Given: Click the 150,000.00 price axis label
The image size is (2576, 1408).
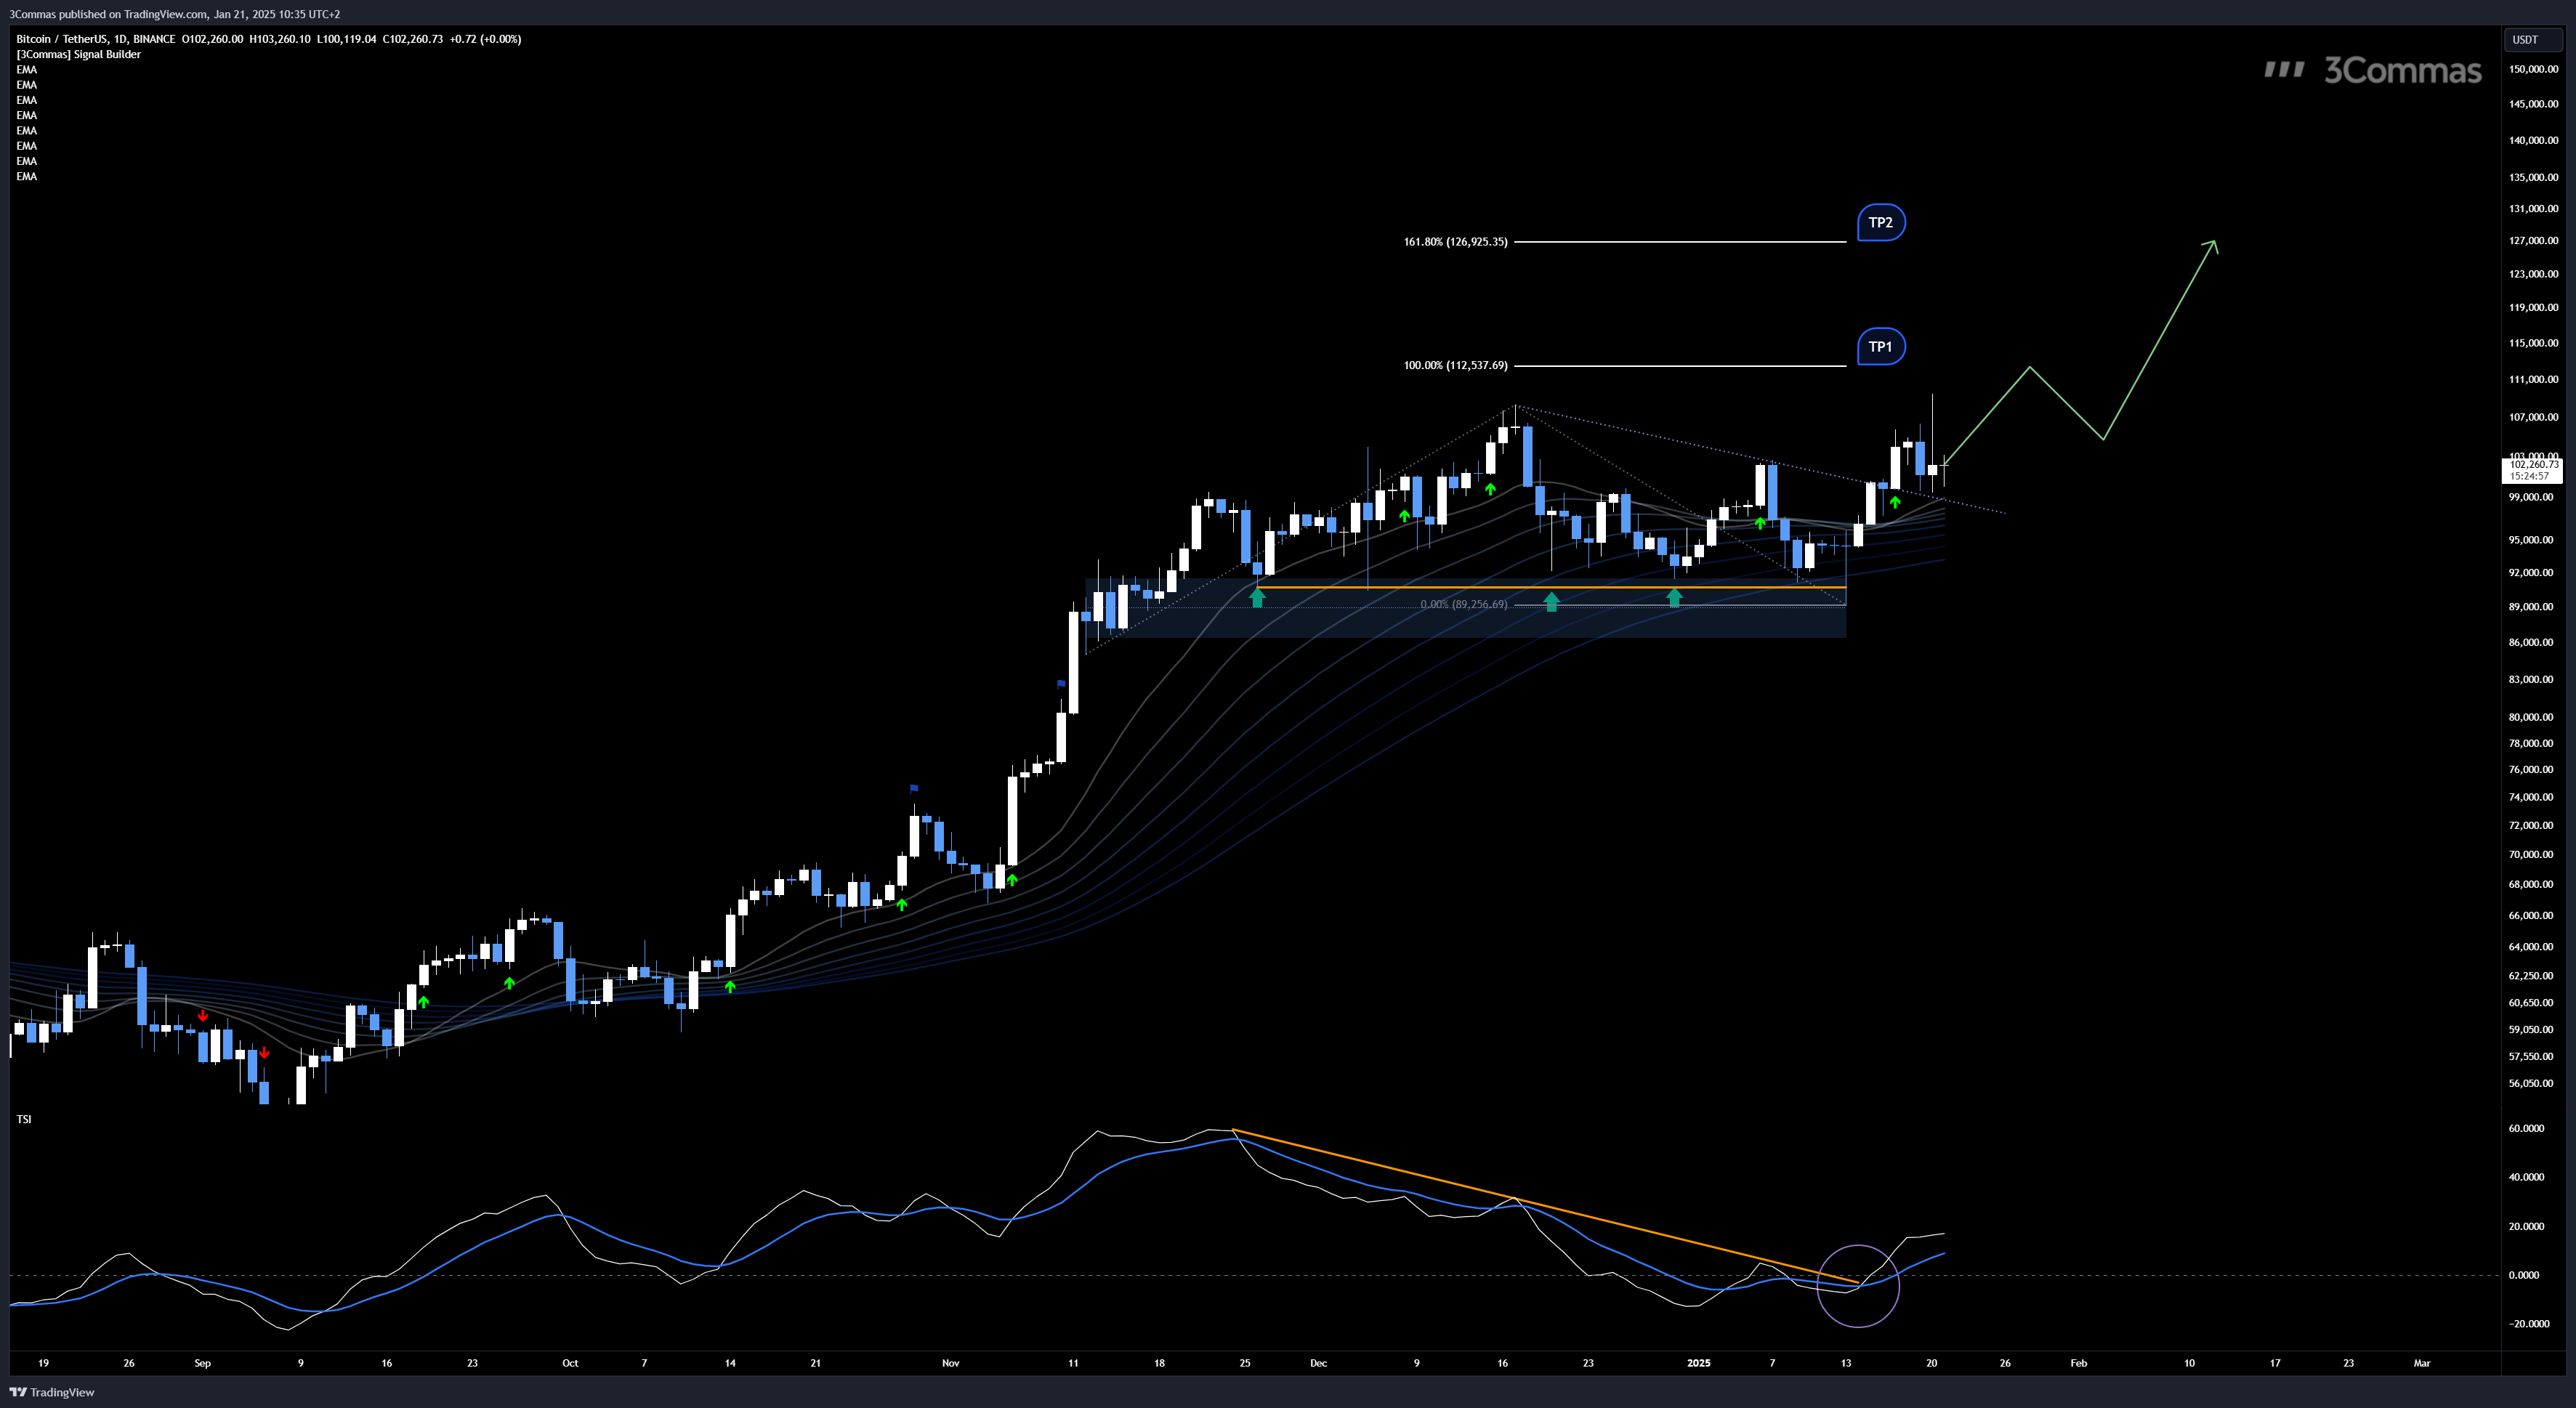Looking at the screenshot, I should 2533,69.
